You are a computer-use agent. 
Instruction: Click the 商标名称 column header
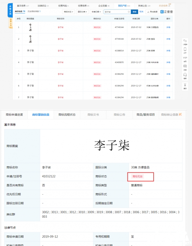60,19
